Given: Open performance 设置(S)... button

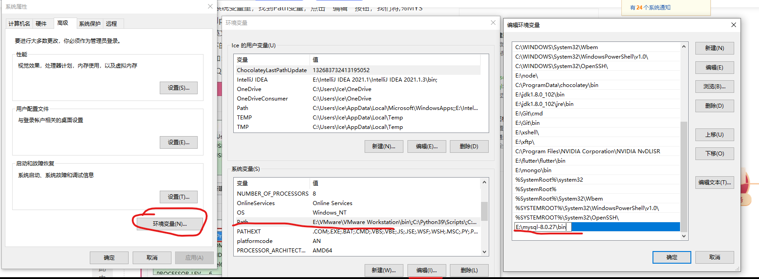Looking at the screenshot, I should 178,88.
